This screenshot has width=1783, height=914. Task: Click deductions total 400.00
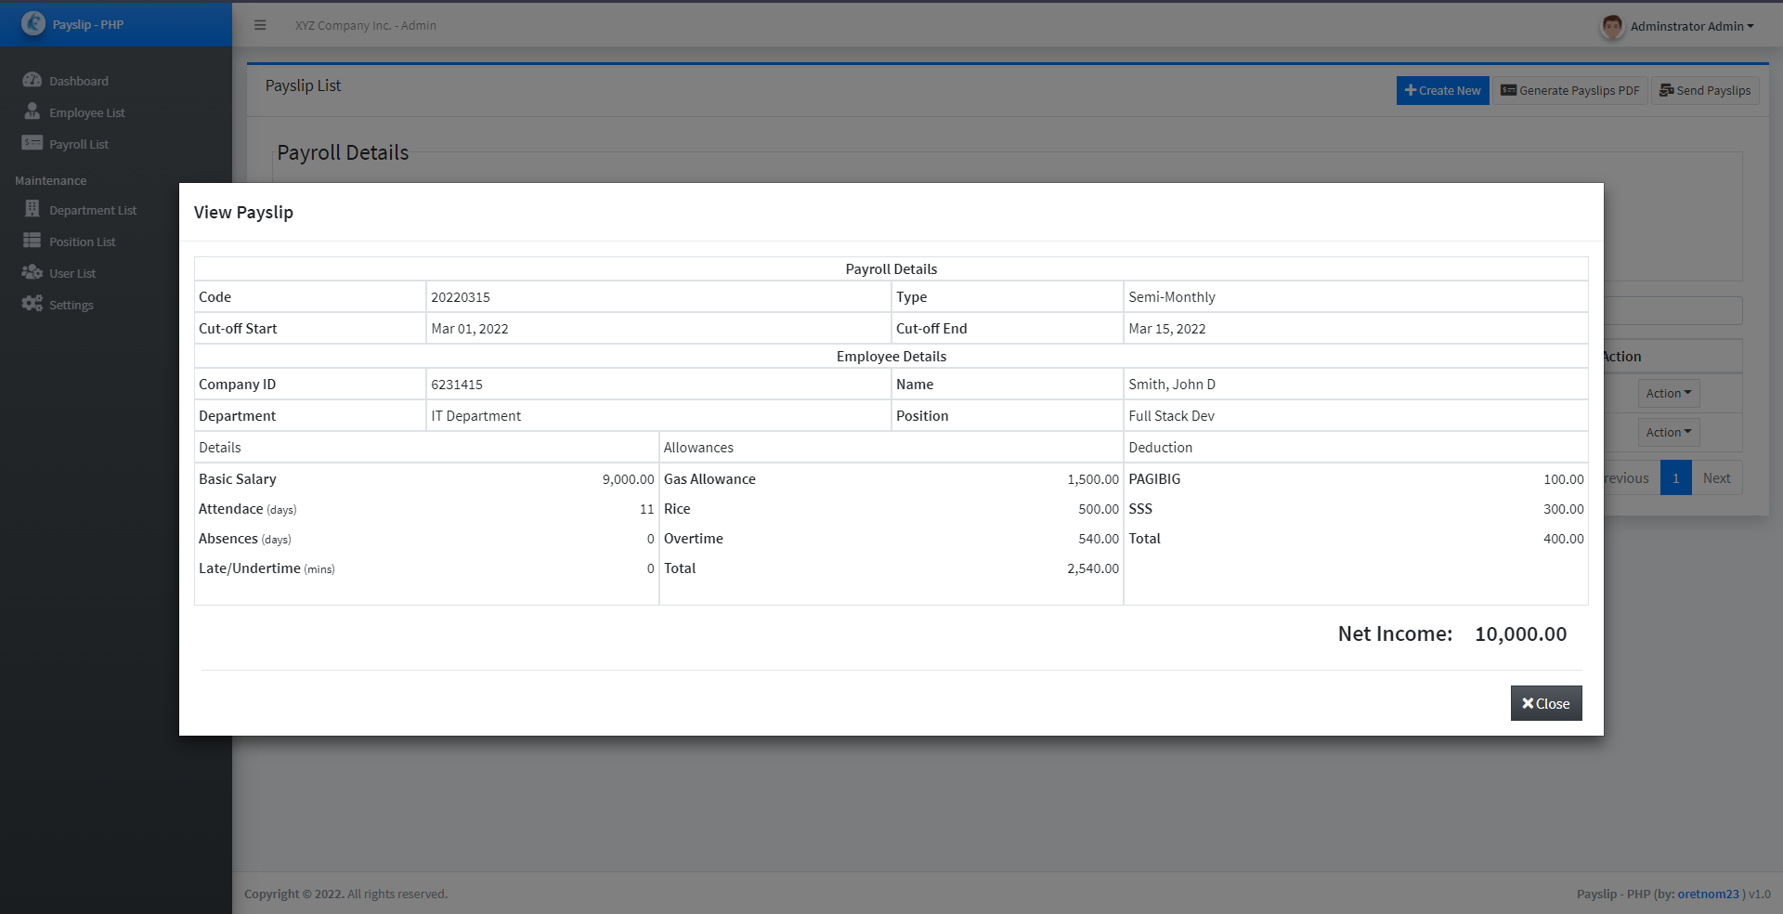pos(1564,539)
